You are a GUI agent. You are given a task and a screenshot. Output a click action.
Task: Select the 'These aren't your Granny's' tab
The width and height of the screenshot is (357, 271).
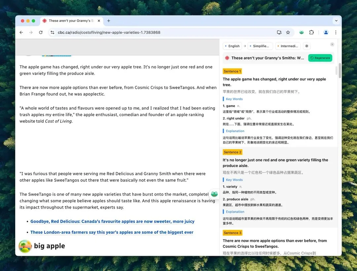tap(71, 21)
